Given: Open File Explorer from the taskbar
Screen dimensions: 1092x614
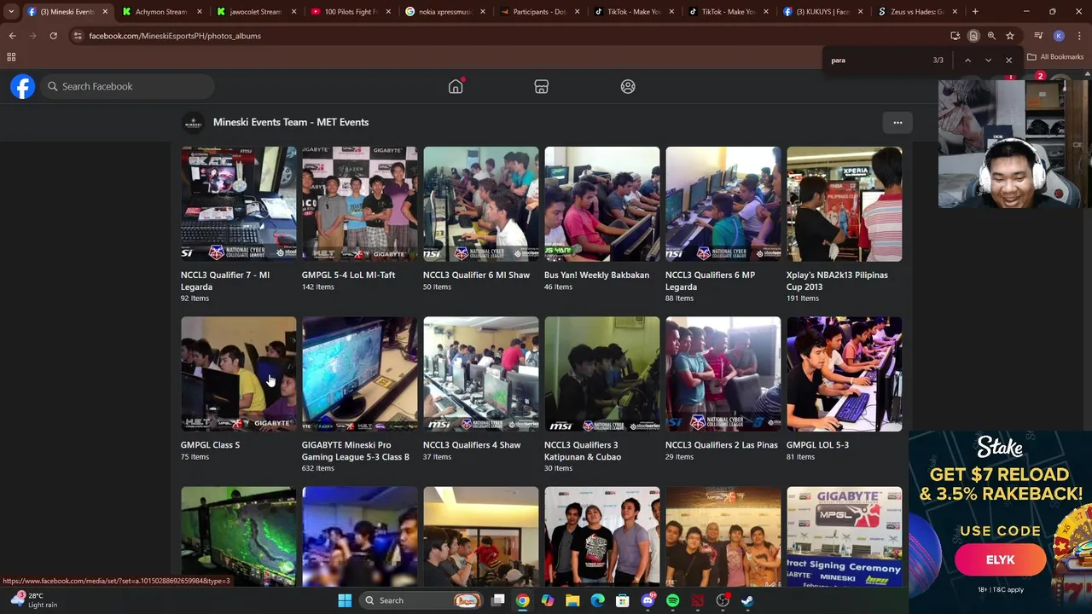Looking at the screenshot, I should click(572, 600).
